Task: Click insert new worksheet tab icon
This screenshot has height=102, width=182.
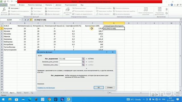Action: pos(32,93)
